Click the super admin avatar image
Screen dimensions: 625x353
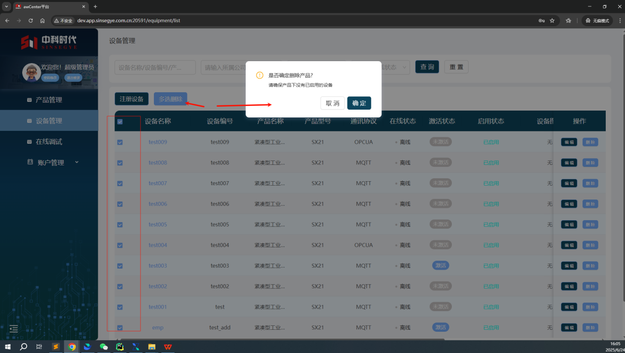click(x=32, y=72)
